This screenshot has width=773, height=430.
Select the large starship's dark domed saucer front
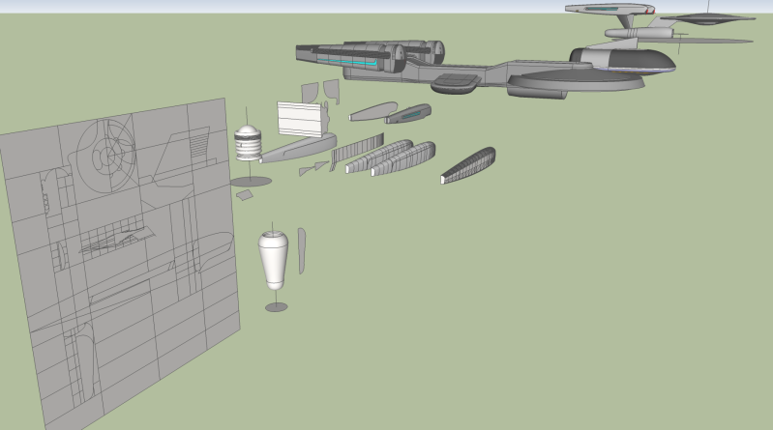(x=623, y=61)
